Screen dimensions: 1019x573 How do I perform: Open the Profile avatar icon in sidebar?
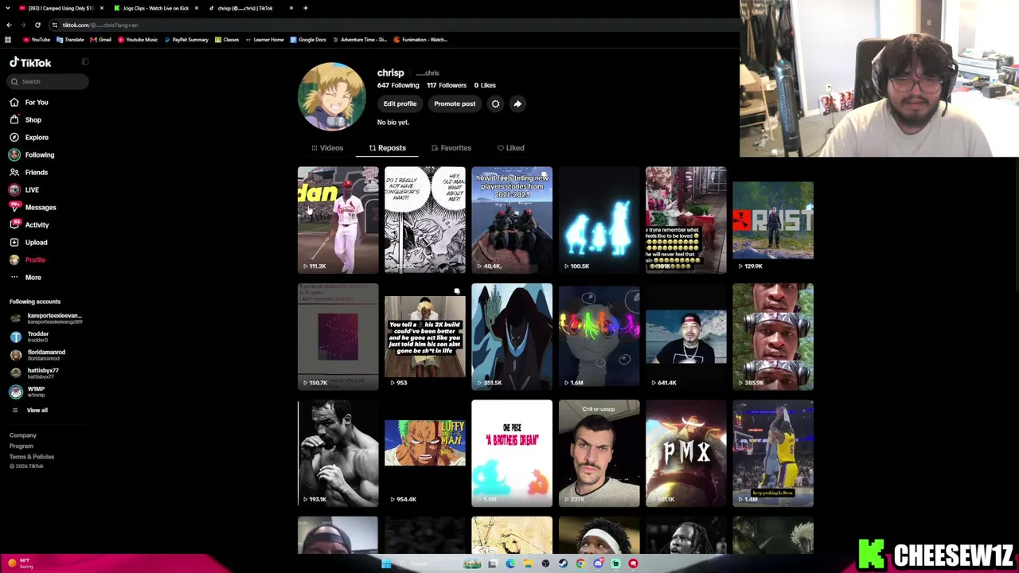point(14,259)
